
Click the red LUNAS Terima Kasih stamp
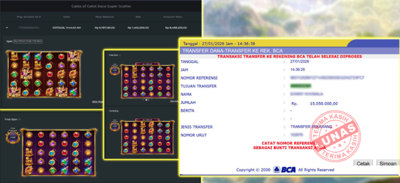pyautogui.click(x=334, y=136)
